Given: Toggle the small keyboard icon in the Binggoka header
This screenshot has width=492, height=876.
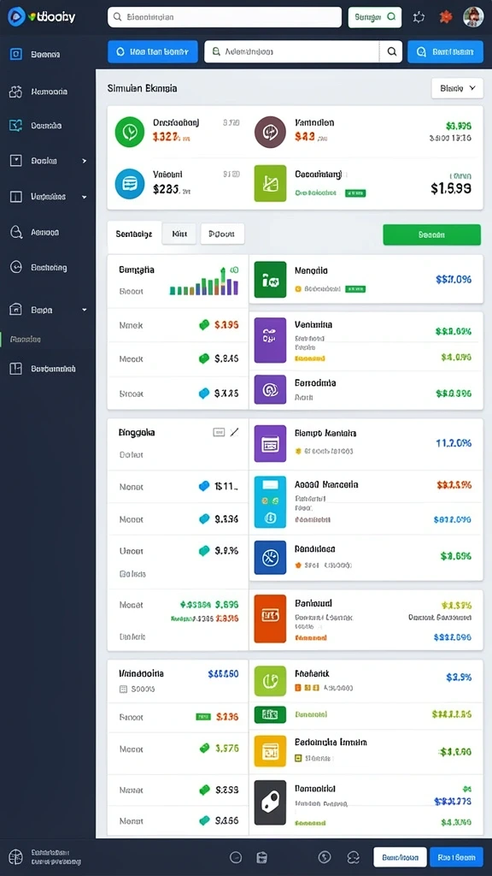Looking at the screenshot, I should pos(219,432).
